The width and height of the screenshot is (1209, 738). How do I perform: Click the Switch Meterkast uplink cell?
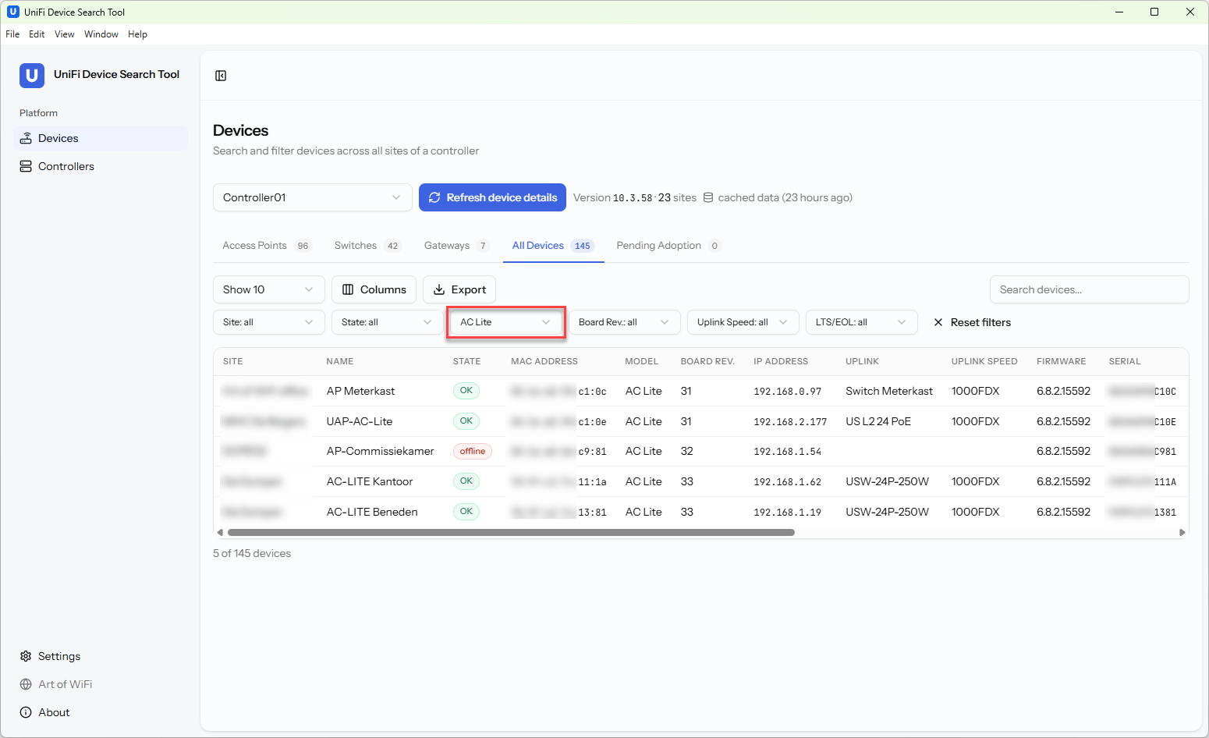pyautogui.click(x=889, y=391)
